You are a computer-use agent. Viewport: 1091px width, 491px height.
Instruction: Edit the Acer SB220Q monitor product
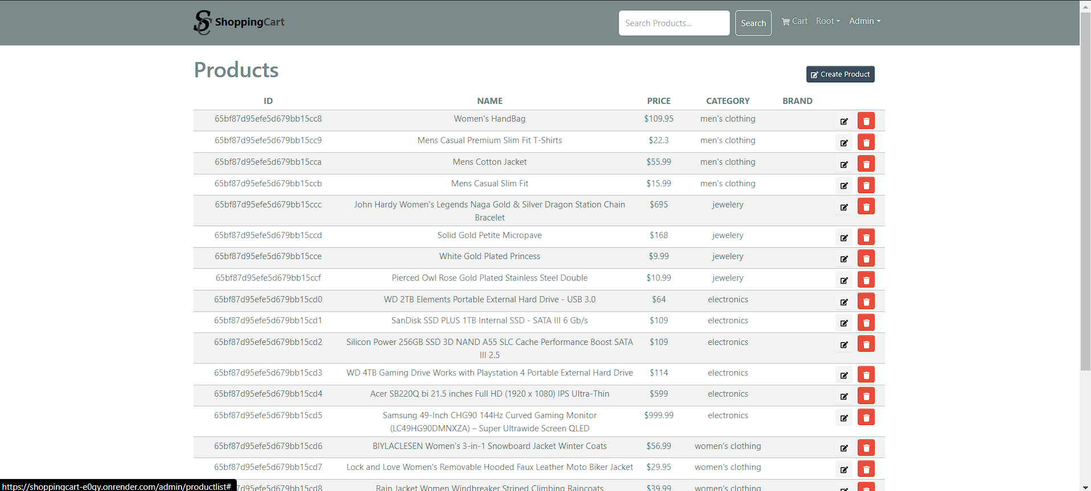tap(844, 396)
